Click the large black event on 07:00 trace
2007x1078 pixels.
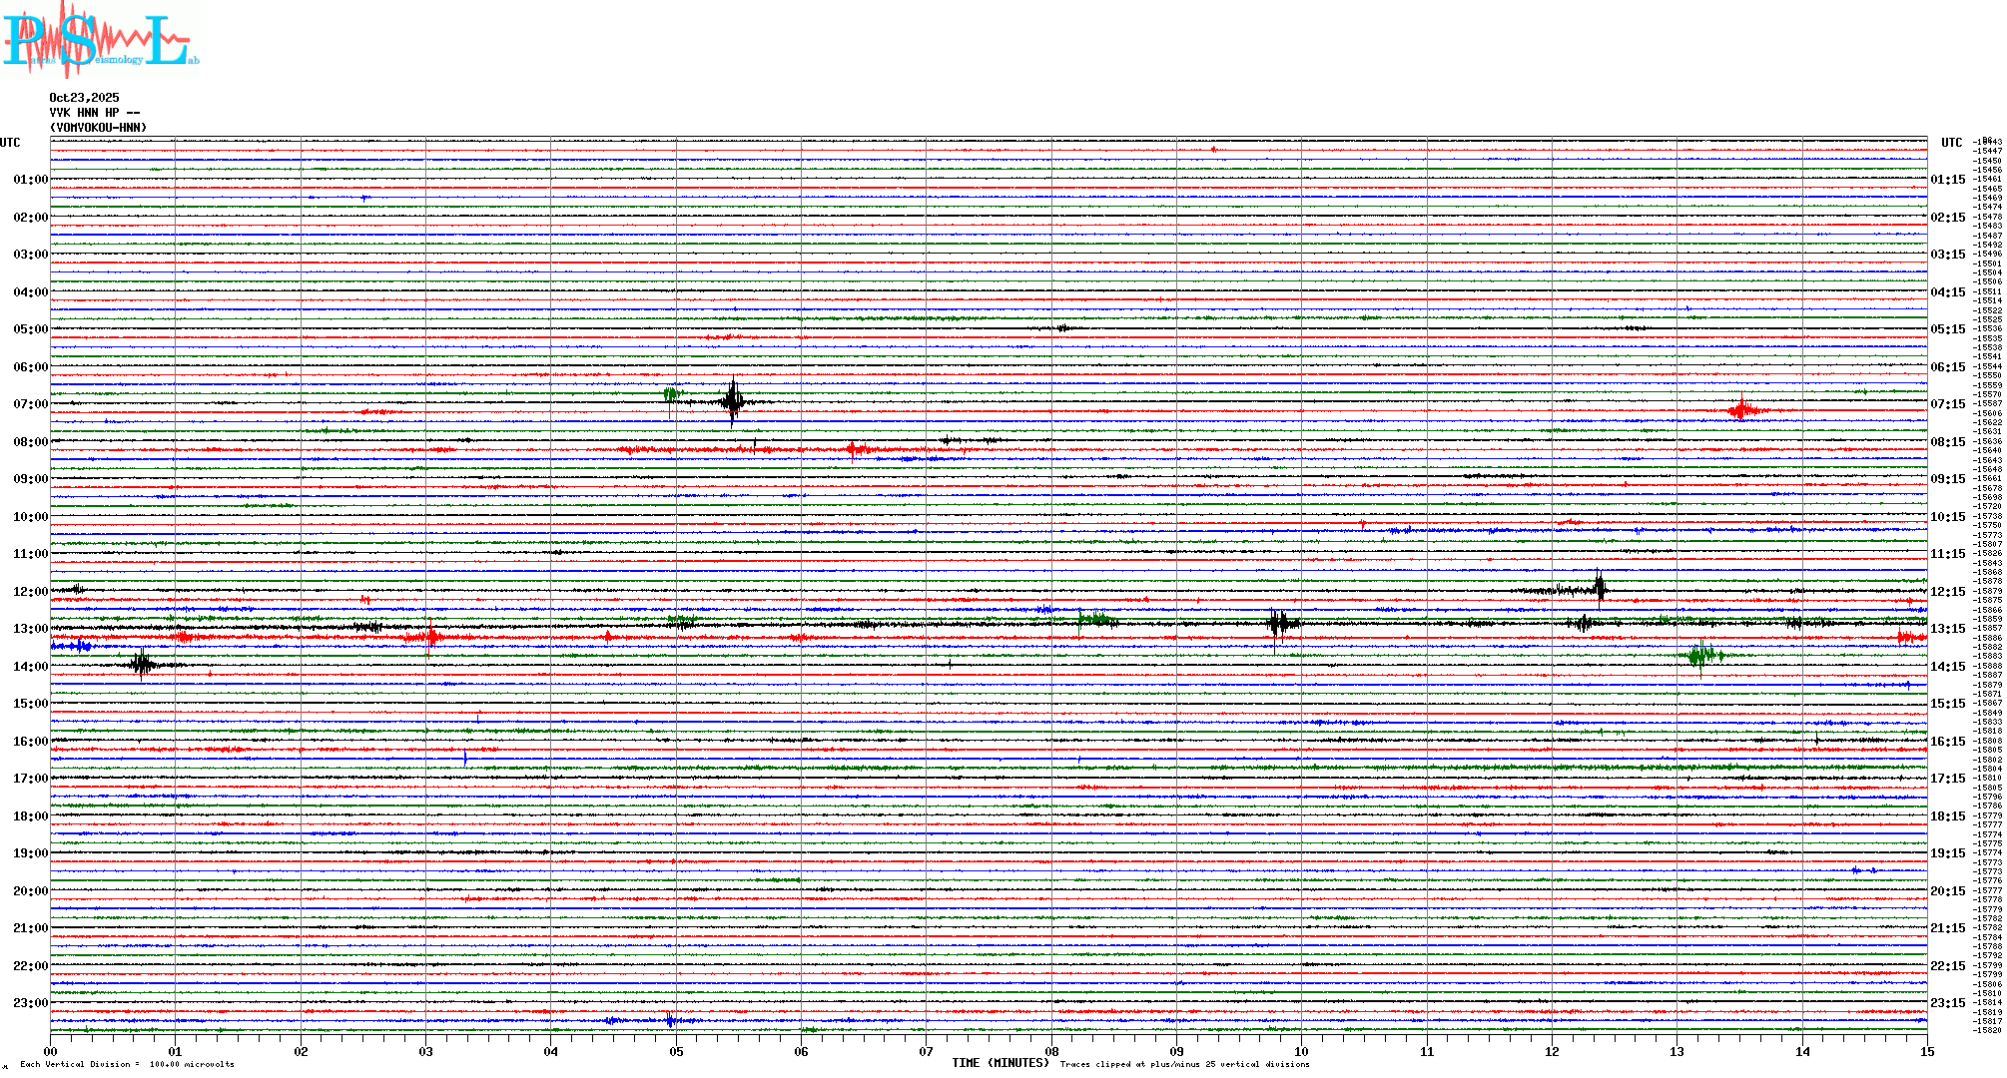click(x=733, y=401)
